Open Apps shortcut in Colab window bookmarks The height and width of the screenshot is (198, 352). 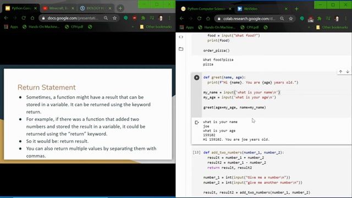click(x=187, y=28)
